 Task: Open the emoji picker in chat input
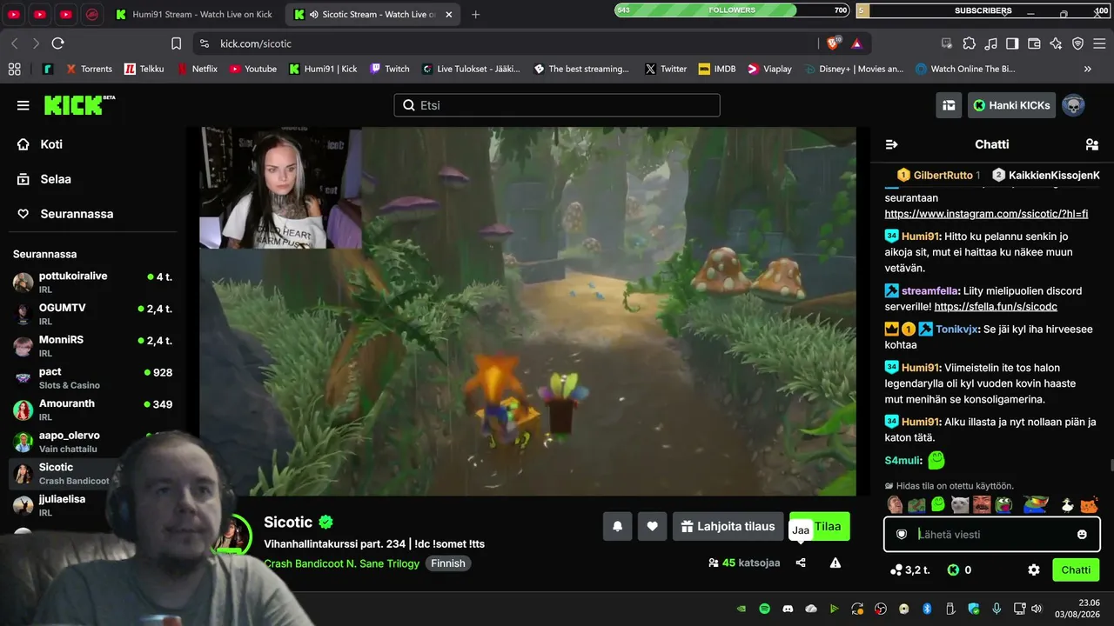[1082, 534]
